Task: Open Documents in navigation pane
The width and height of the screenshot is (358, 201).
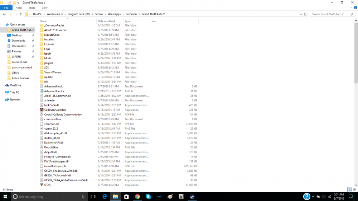Action: [x=19, y=46]
